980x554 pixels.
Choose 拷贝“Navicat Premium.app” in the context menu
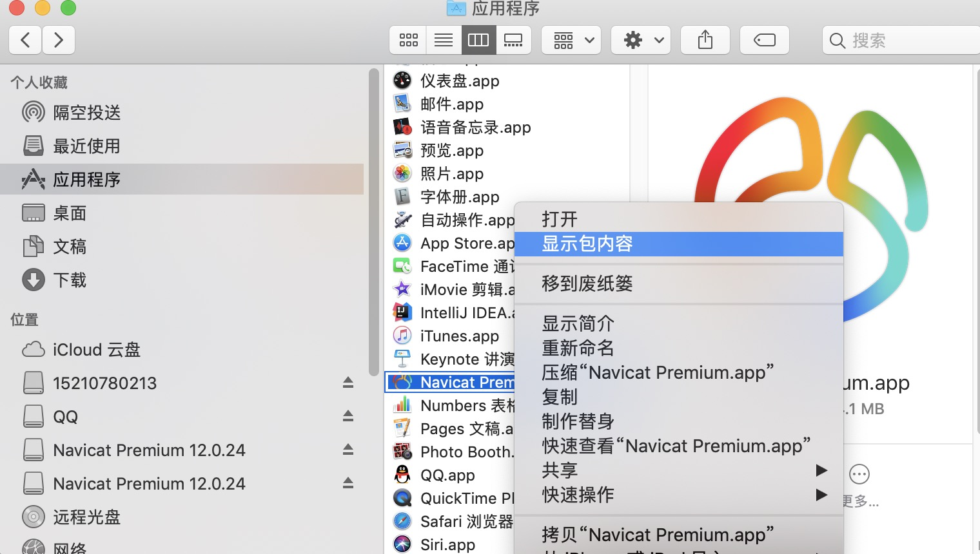pos(679,535)
